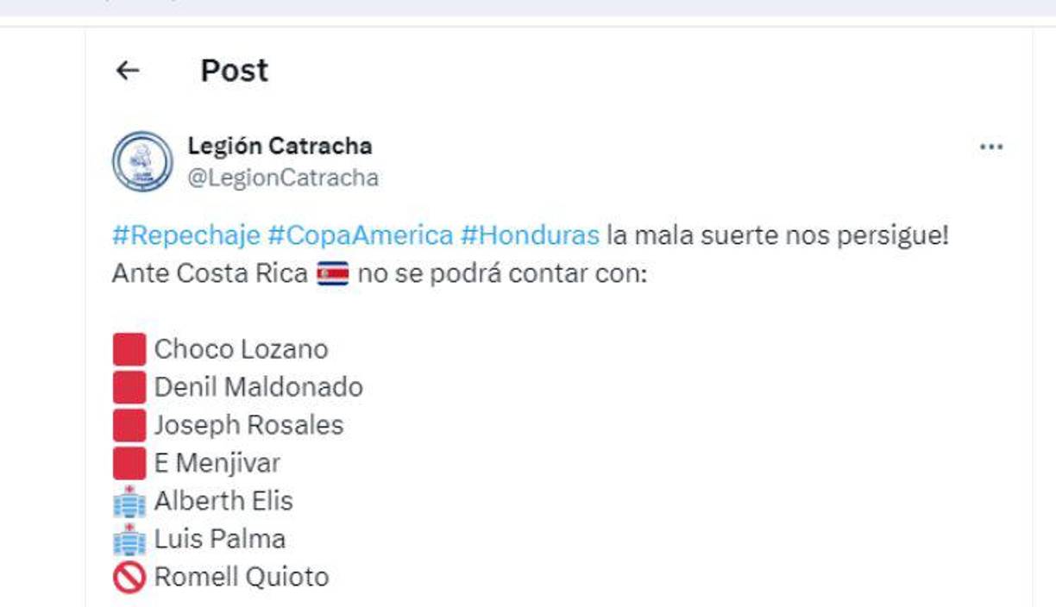Click the name Joseph Rosales in the list
Viewport: 1056px width, 607px height.
(248, 424)
